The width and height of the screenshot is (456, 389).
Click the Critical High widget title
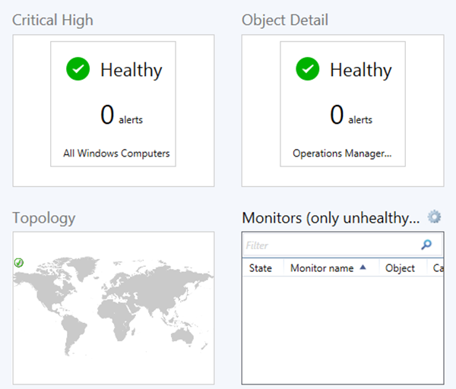pyautogui.click(x=53, y=21)
